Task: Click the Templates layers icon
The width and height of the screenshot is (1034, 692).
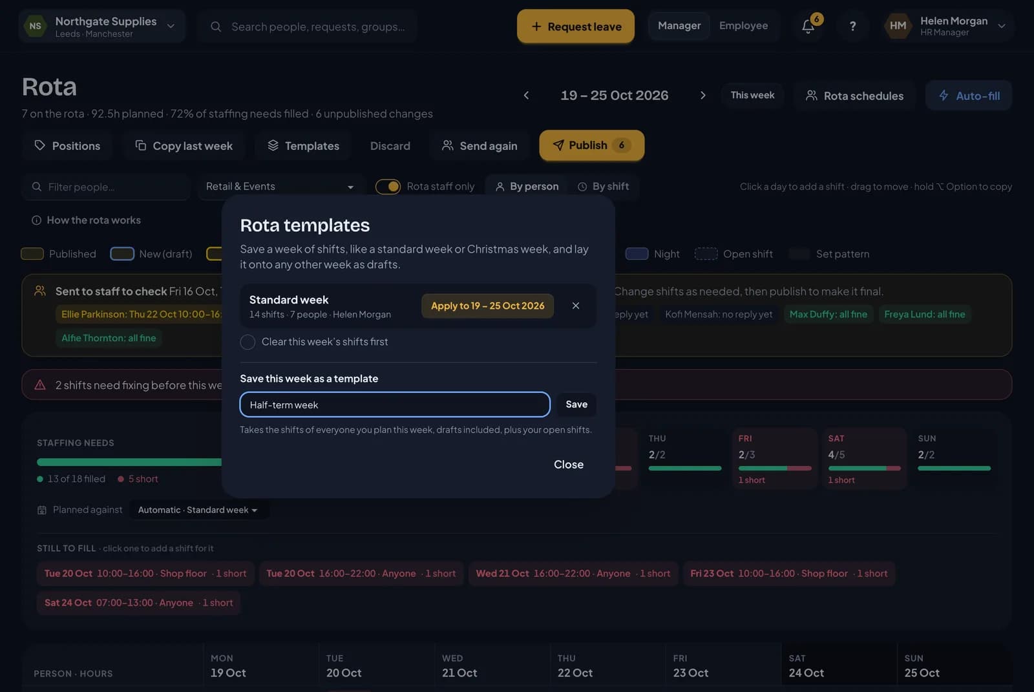Action: tap(273, 145)
